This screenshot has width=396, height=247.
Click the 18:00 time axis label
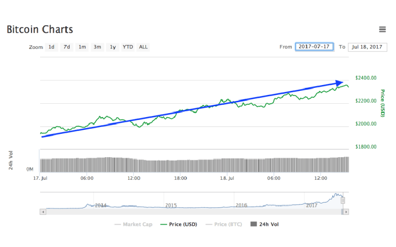click(180, 178)
